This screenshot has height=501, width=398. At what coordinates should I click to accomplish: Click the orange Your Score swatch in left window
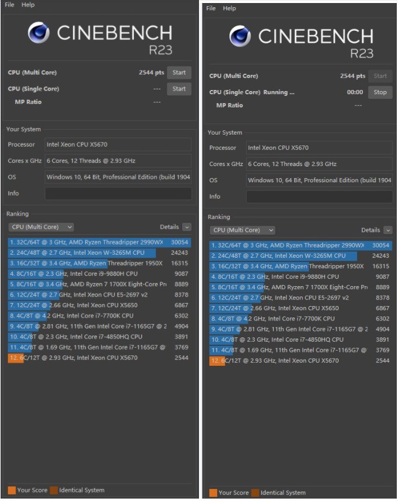[x=11, y=490]
